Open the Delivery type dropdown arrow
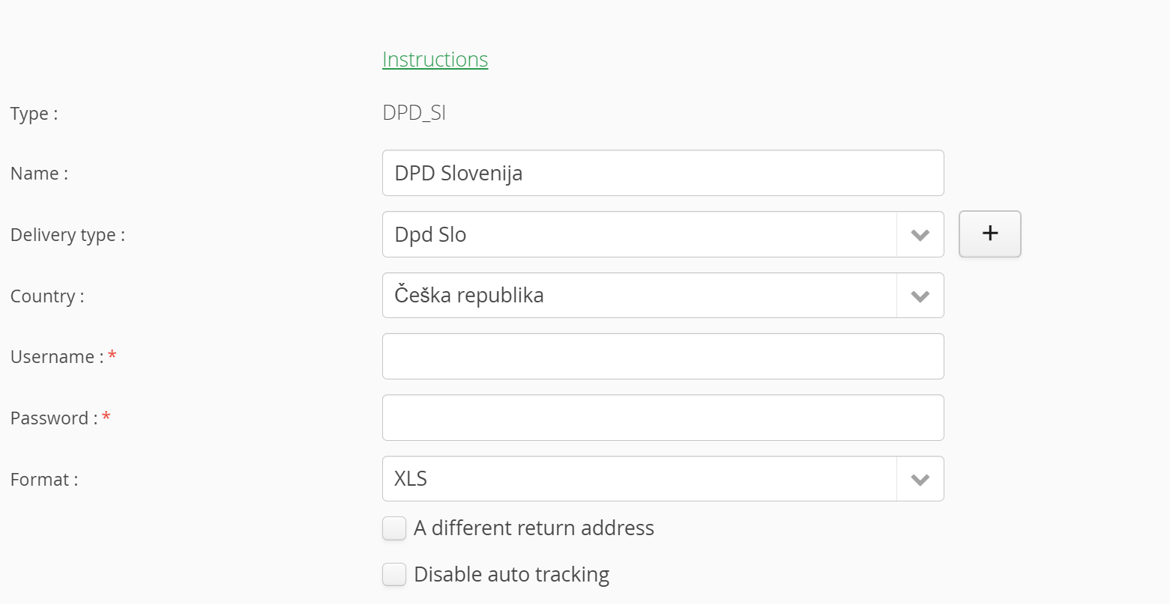This screenshot has width=1170, height=604. tap(920, 235)
